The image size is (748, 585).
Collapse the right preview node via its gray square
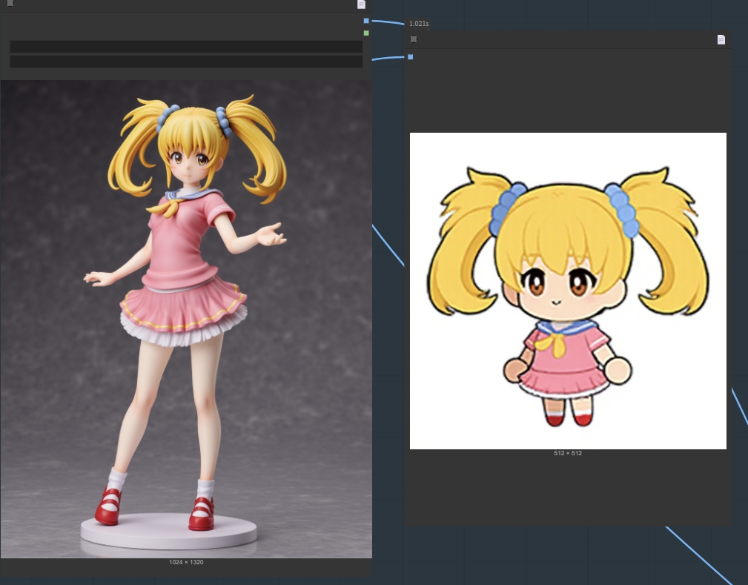(x=414, y=39)
